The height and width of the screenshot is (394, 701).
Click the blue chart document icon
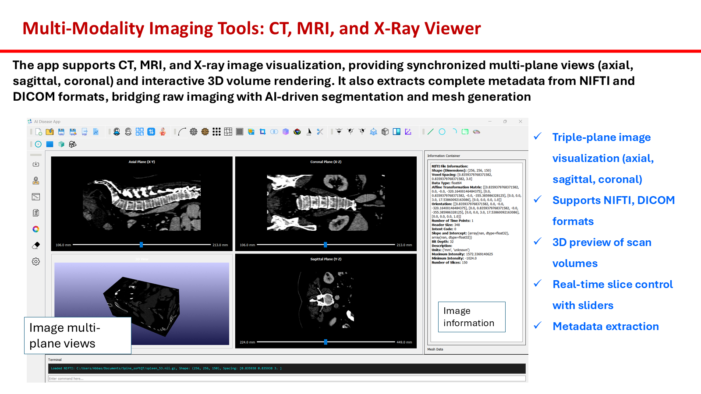click(x=96, y=132)
